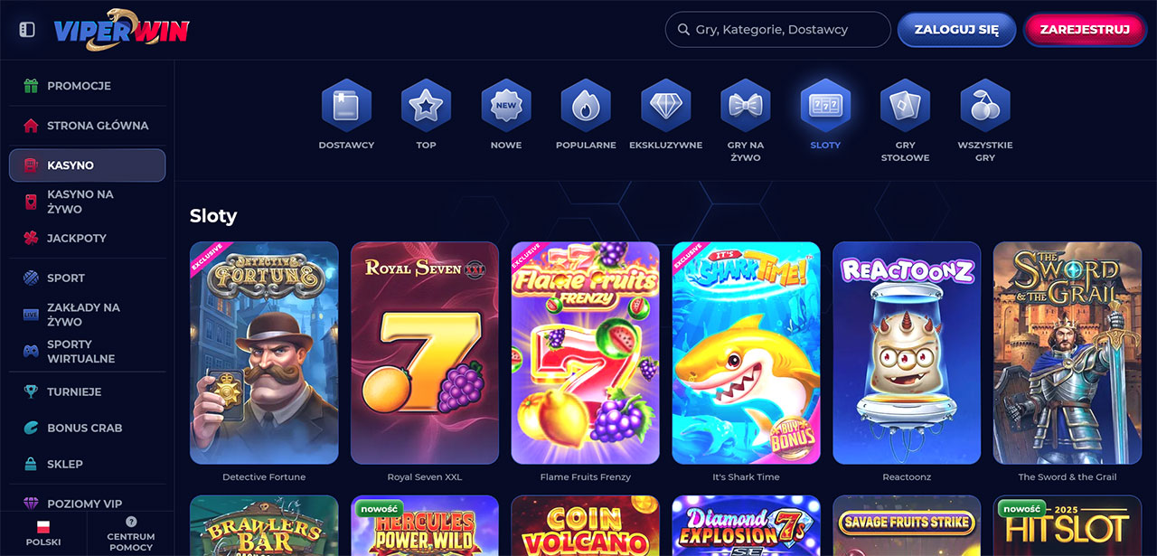Toggle the sidebar collapse icon
This screenshot has width=1157, height=556.
[x=27, y=30]
